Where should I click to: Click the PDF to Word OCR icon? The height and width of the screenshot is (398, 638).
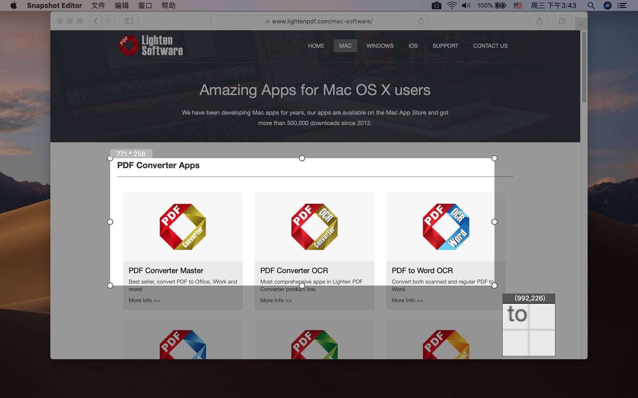(x=446, y=227)
